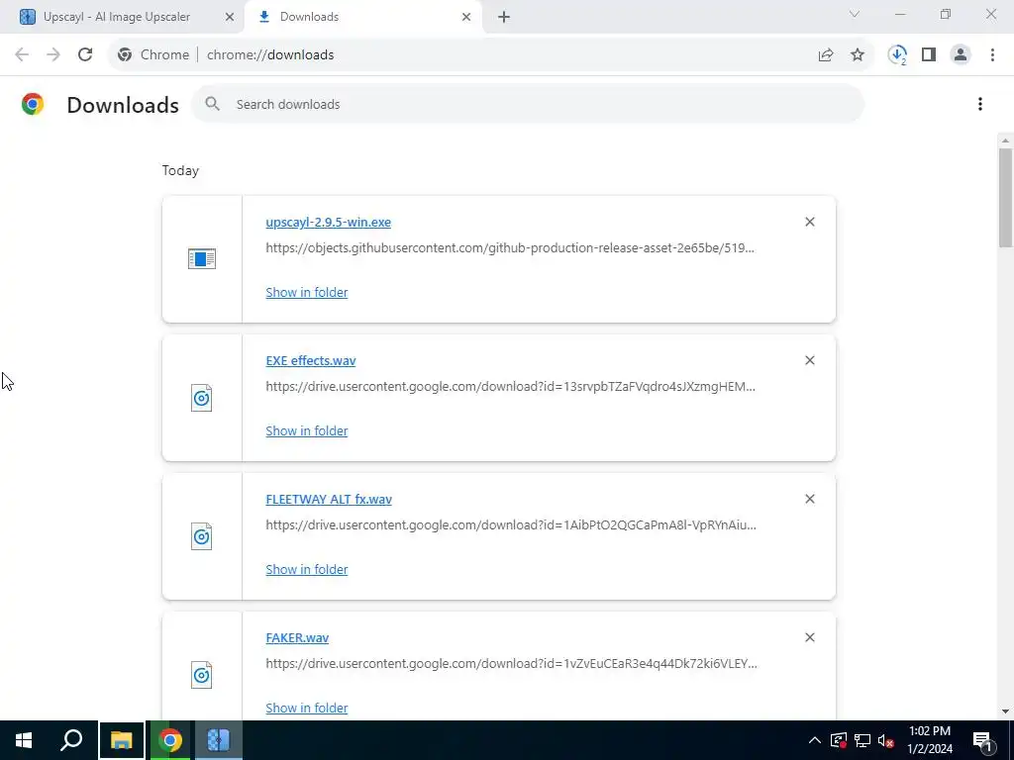Open the taskbar clock showing 1:02 PM

(x=929, y=740)
